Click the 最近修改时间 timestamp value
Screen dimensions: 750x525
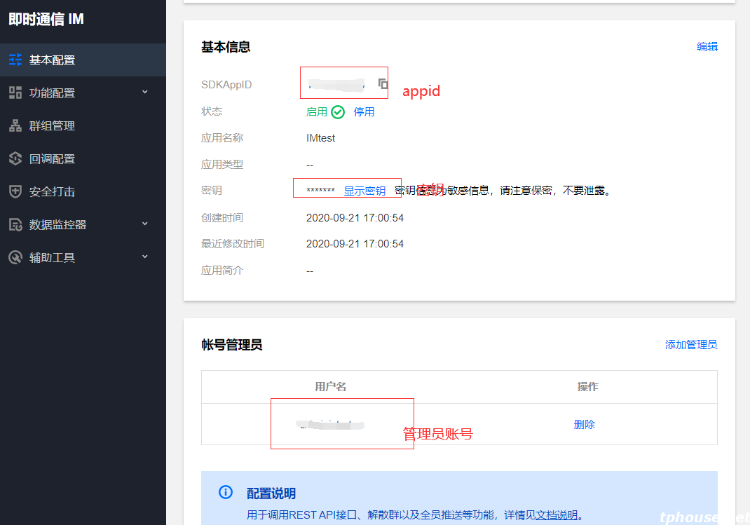click(x=355, y=244)
